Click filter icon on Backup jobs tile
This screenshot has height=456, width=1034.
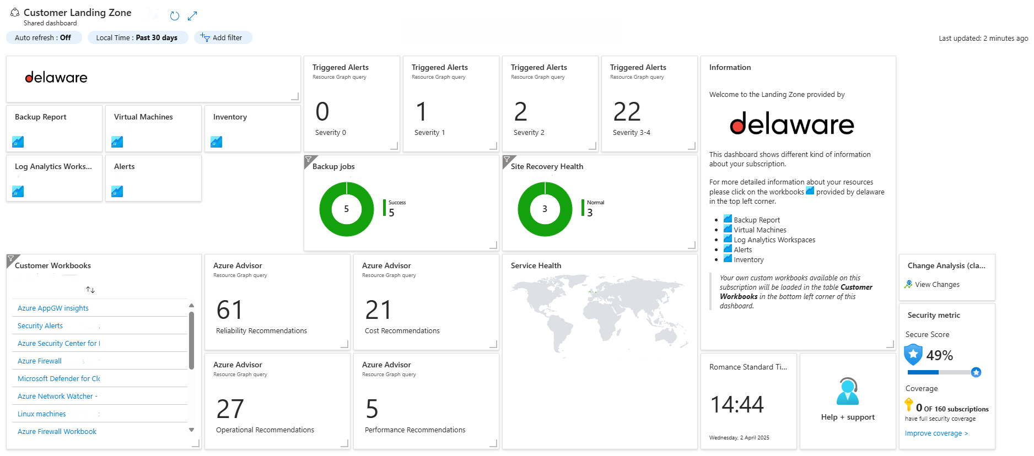(309, 160)
